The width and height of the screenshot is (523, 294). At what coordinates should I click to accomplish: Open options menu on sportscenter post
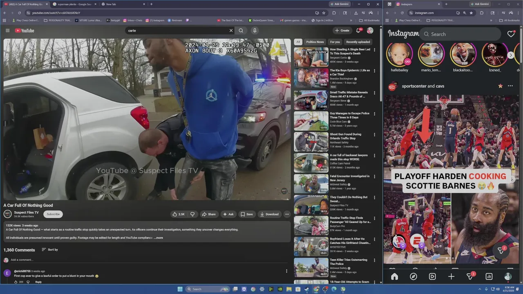tap(510, 86)
